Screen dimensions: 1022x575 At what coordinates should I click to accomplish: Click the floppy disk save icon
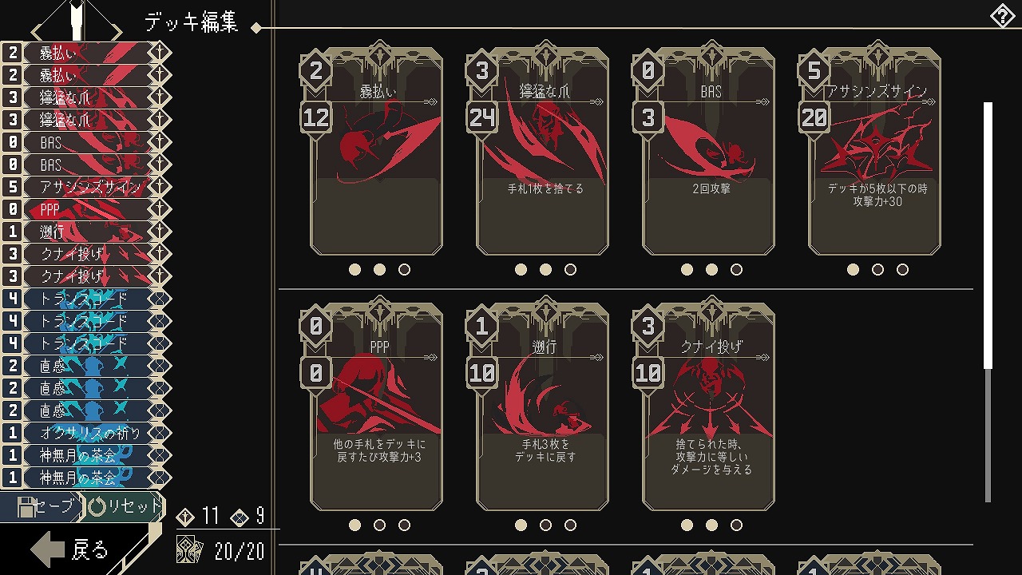(26, 506)
